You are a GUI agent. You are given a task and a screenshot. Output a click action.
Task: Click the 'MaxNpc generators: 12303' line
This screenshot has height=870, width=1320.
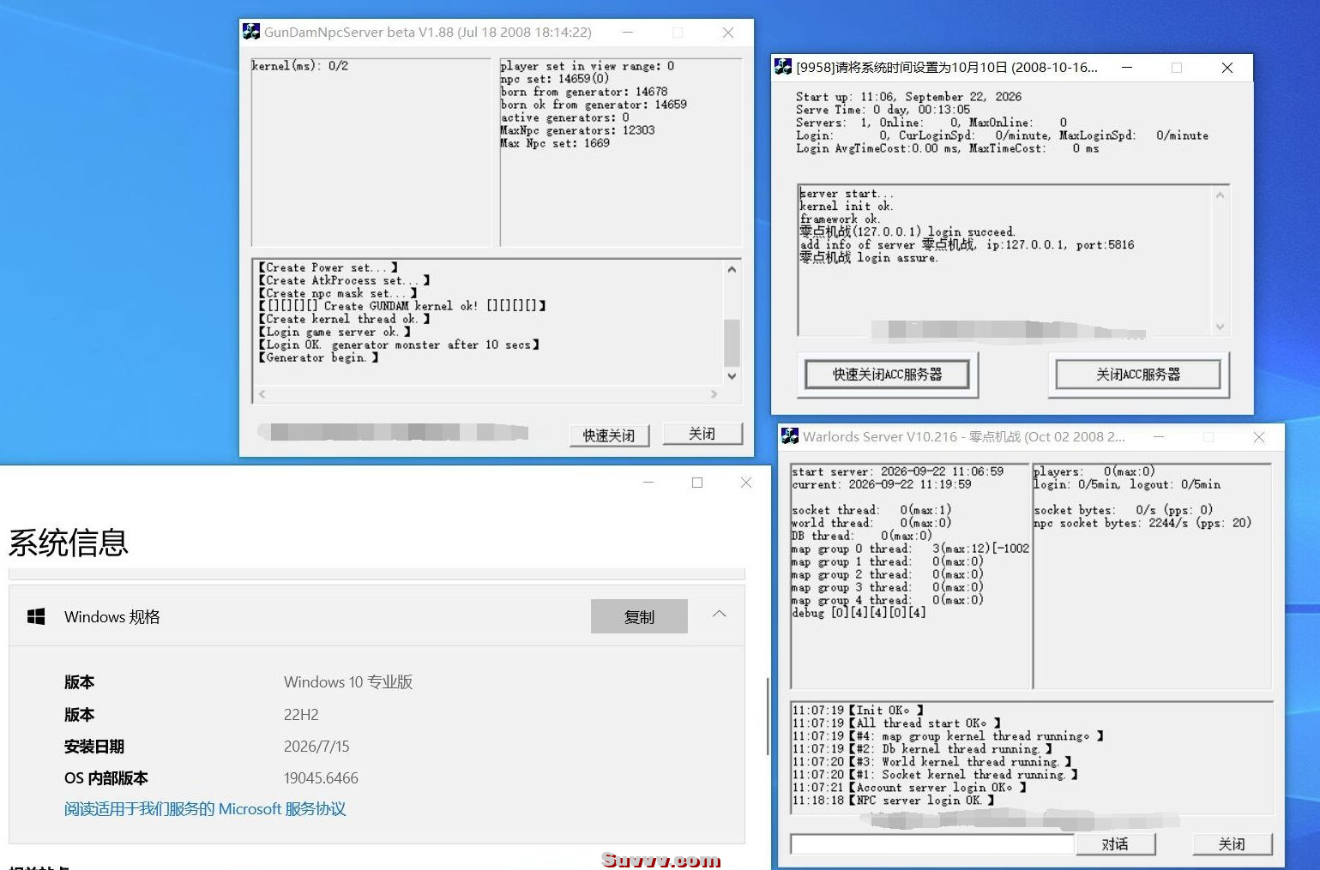click(577, 130)
